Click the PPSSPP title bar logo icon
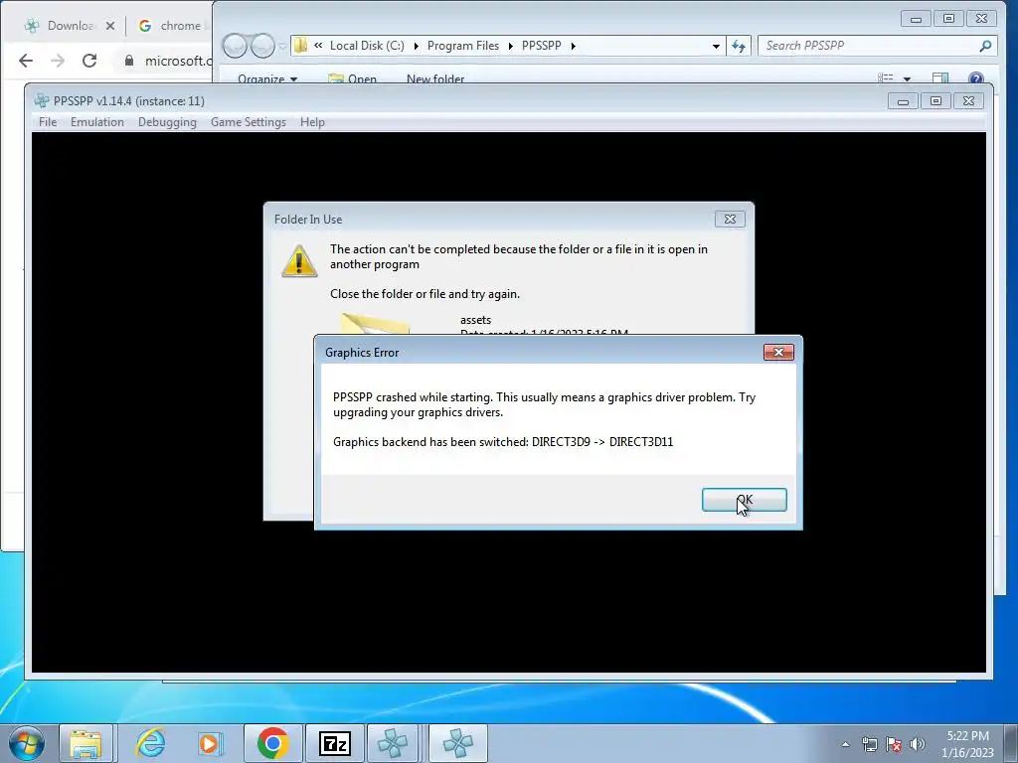Viewport: 1018px width, 763px height. [42, 100]
